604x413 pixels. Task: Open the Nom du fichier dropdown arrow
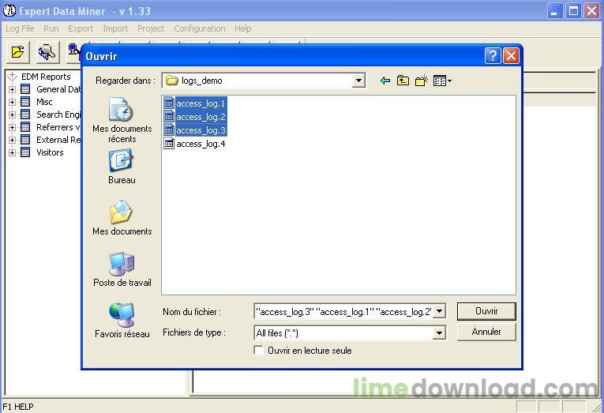click(x=439, y=311)
